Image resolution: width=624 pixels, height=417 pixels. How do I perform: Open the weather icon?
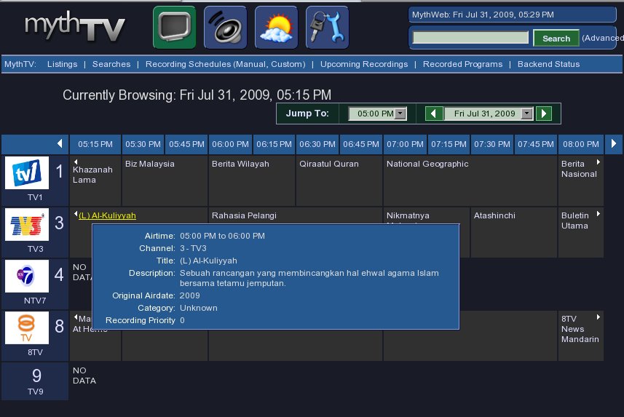coord(276,27)
